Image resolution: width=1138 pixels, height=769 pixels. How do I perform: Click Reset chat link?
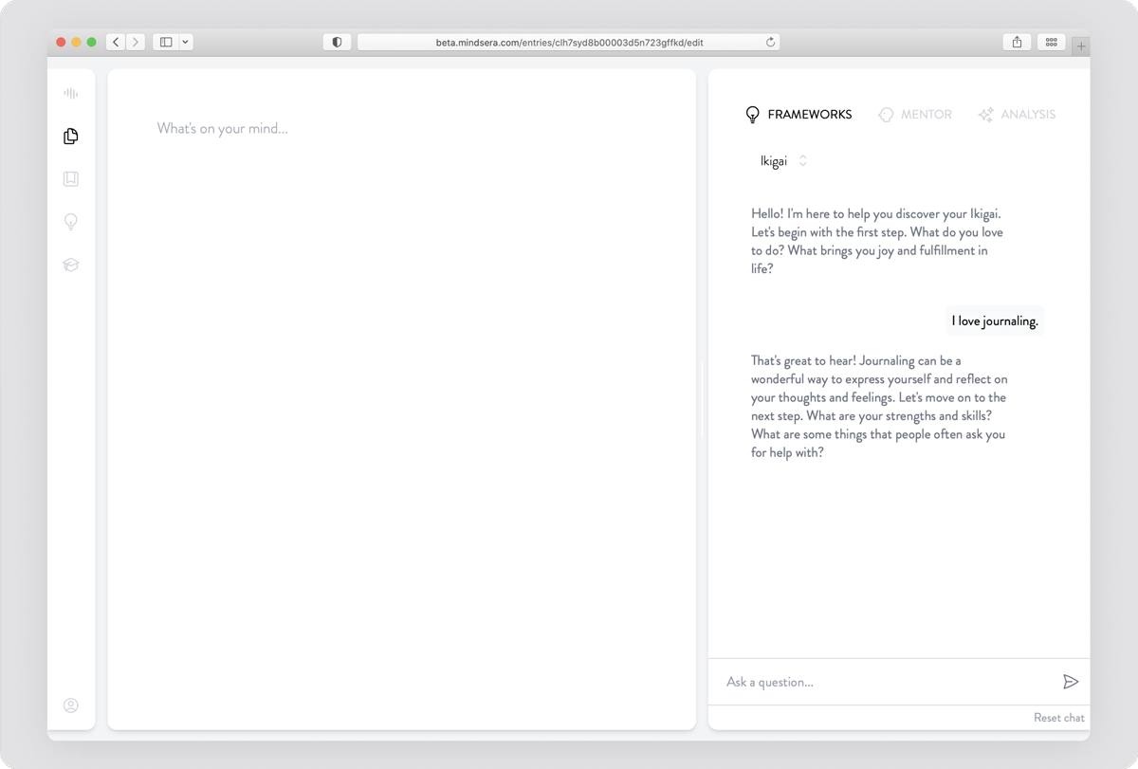coord(1059,718)
